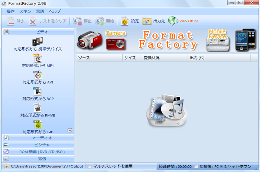
Task: Click the card icon on 拡張 header
Action: tap(6, 159)
